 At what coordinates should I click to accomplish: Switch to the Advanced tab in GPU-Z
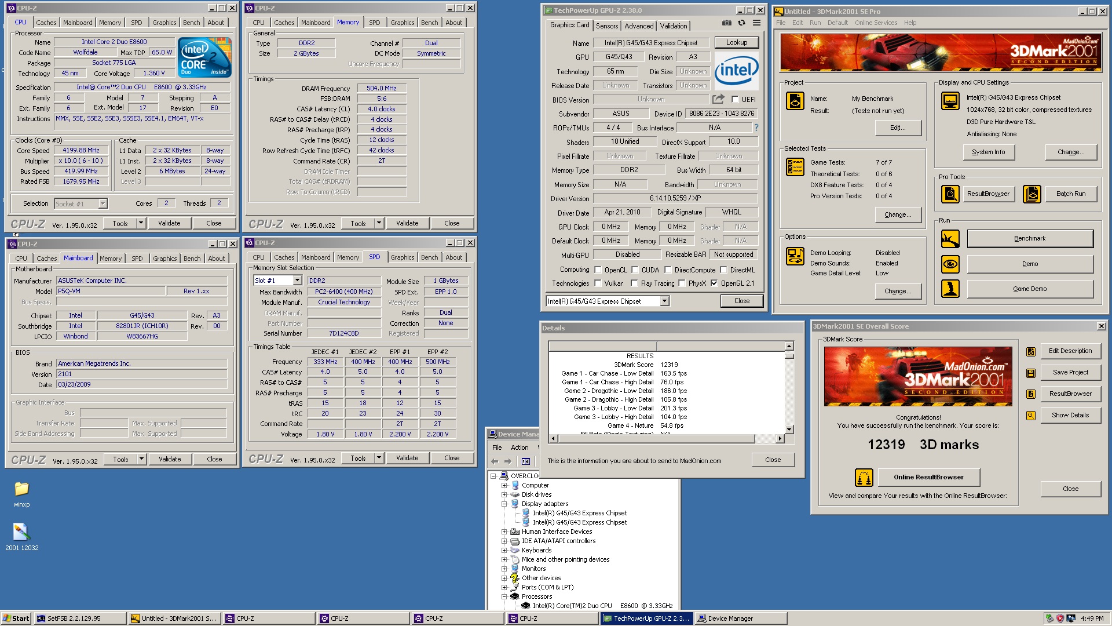(x=639, y=26)
